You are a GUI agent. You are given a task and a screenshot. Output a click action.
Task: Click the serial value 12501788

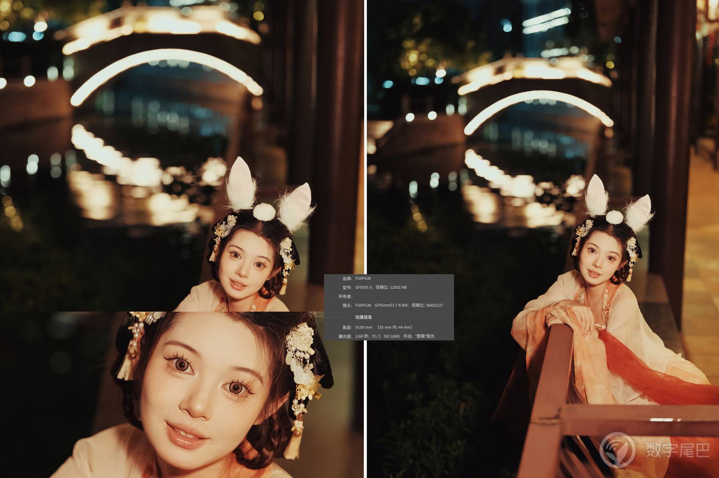pos(398,287)
